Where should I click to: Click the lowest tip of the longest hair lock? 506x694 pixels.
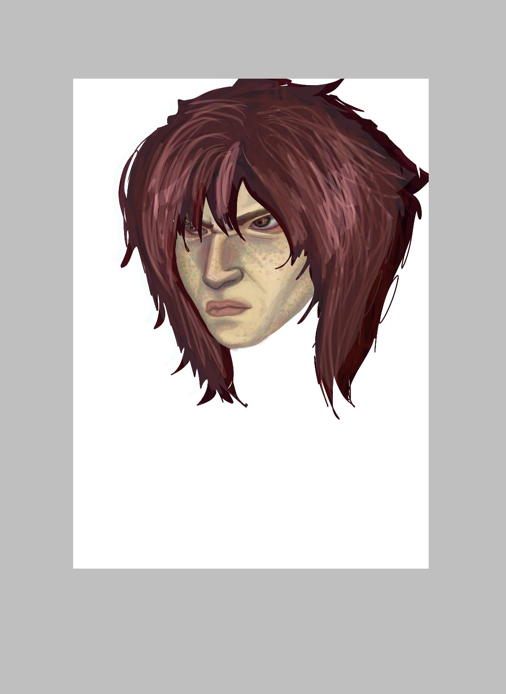(338, 417)
